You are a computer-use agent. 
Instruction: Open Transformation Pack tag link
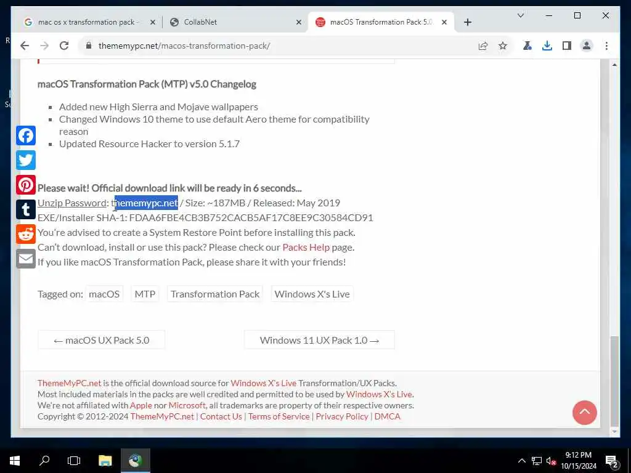point(215,294)
